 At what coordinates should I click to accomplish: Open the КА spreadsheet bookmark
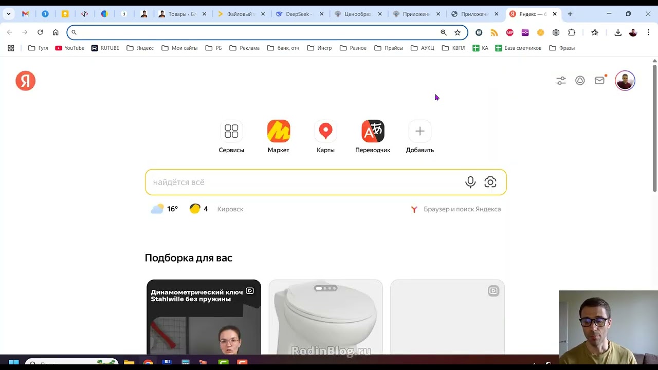481,48
